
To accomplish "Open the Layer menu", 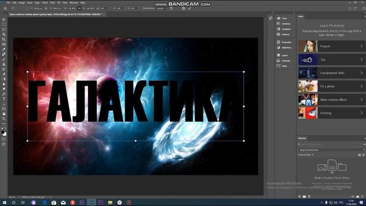I will (x=30, y=2).
